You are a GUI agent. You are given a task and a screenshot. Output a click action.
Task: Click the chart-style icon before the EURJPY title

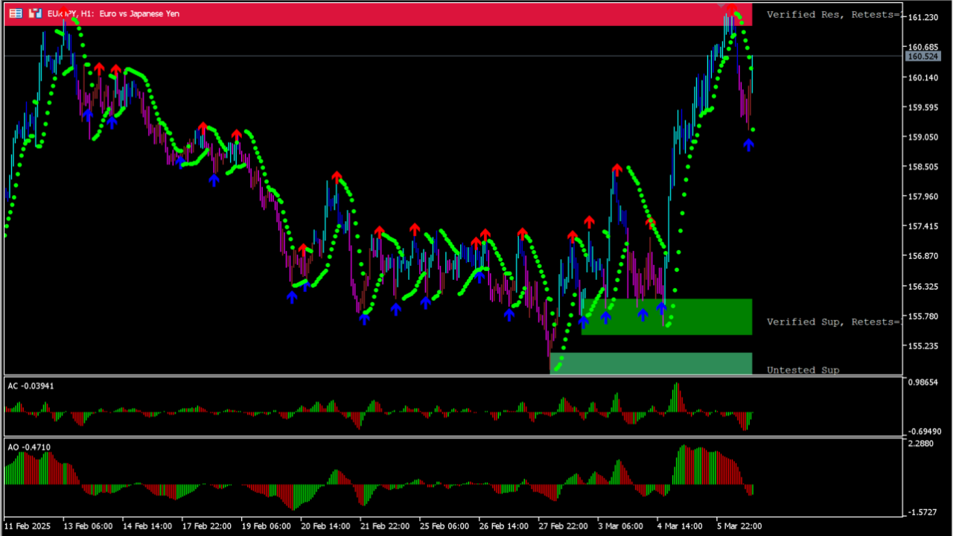tap(34, 13)
